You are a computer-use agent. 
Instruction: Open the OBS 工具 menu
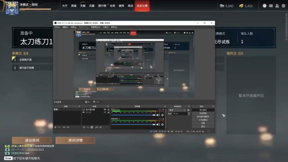coord(105,27)
